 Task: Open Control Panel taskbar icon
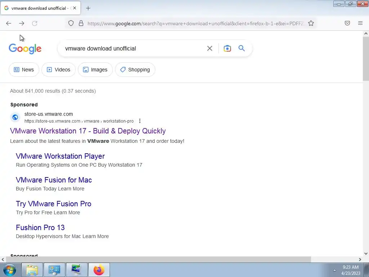click(x=54, y=270)
